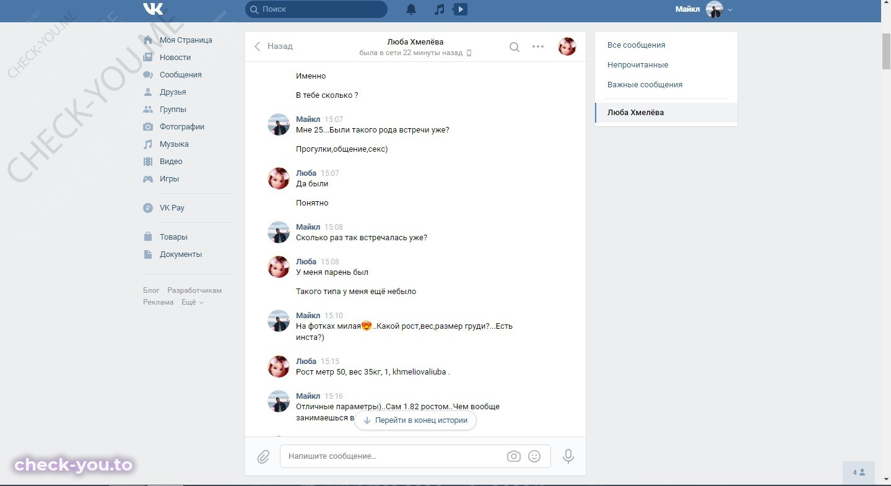Screen dimensions: 891x486
Task: Click Майкл sender name at 15:07
Action: [x=308, y=119]
